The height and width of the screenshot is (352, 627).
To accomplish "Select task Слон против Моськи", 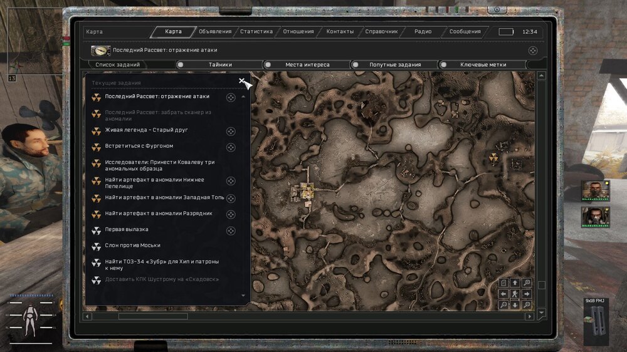I will coord(133,246).
